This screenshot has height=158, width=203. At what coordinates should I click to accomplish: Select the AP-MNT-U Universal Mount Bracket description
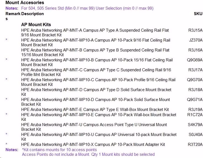[94, 127]
